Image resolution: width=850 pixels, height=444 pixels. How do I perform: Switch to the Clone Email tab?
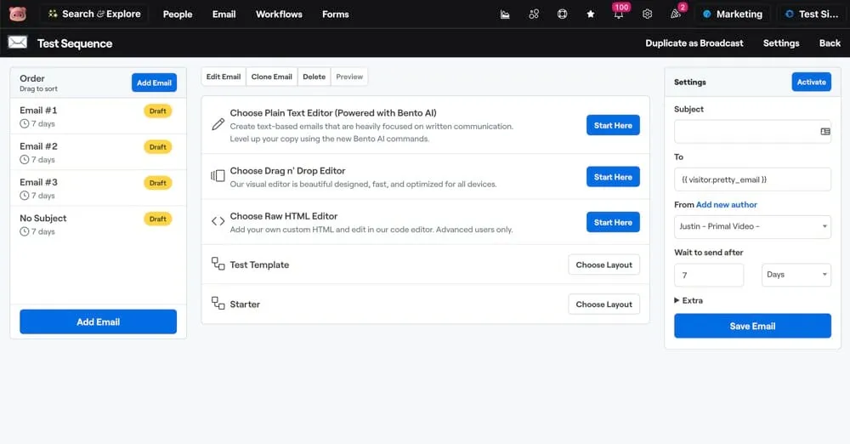click(x=271, y=77)
